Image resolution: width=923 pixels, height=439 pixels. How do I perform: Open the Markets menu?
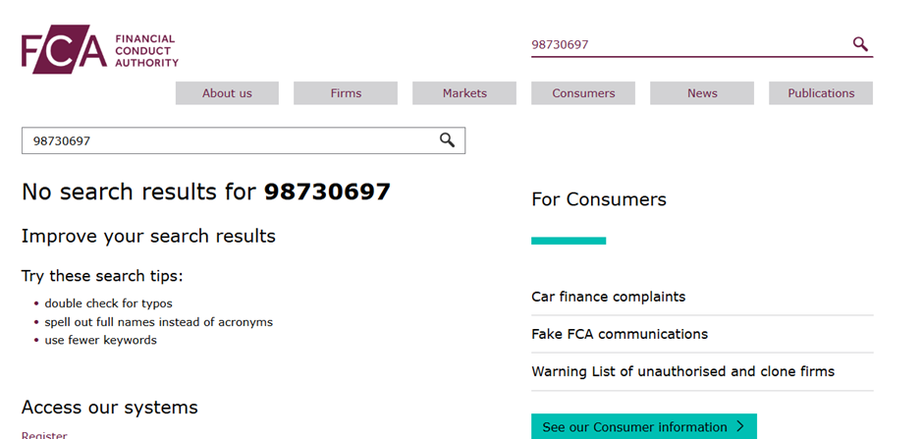(x=464, y=93)
